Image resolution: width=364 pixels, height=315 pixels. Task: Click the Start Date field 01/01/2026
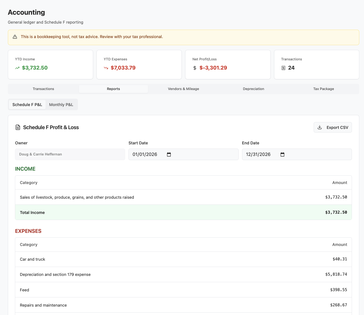(183, 154)
